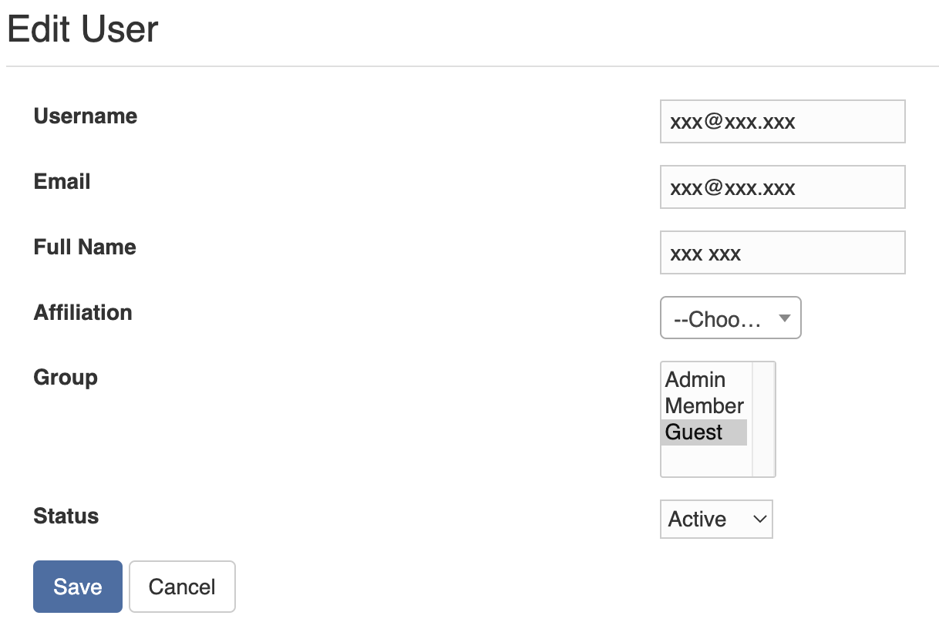Click the Username label
Image resolution: width=939 pixels, height=629 pixels.
[86, 116]
